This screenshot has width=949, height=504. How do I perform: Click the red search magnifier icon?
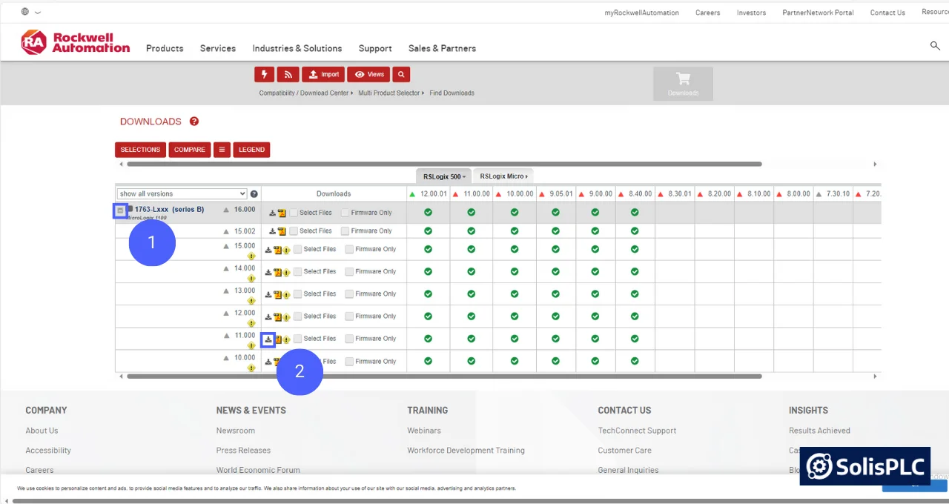click(400, 74)
